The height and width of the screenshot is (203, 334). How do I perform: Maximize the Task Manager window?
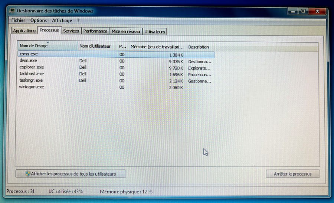303,11
